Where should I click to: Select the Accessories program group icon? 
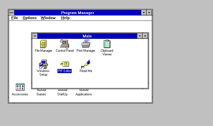pos(20,87)
